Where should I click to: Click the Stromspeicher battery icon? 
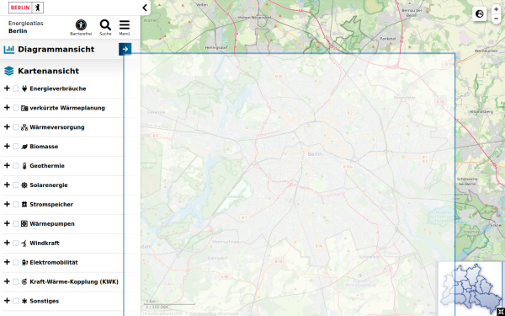[24, 205]
